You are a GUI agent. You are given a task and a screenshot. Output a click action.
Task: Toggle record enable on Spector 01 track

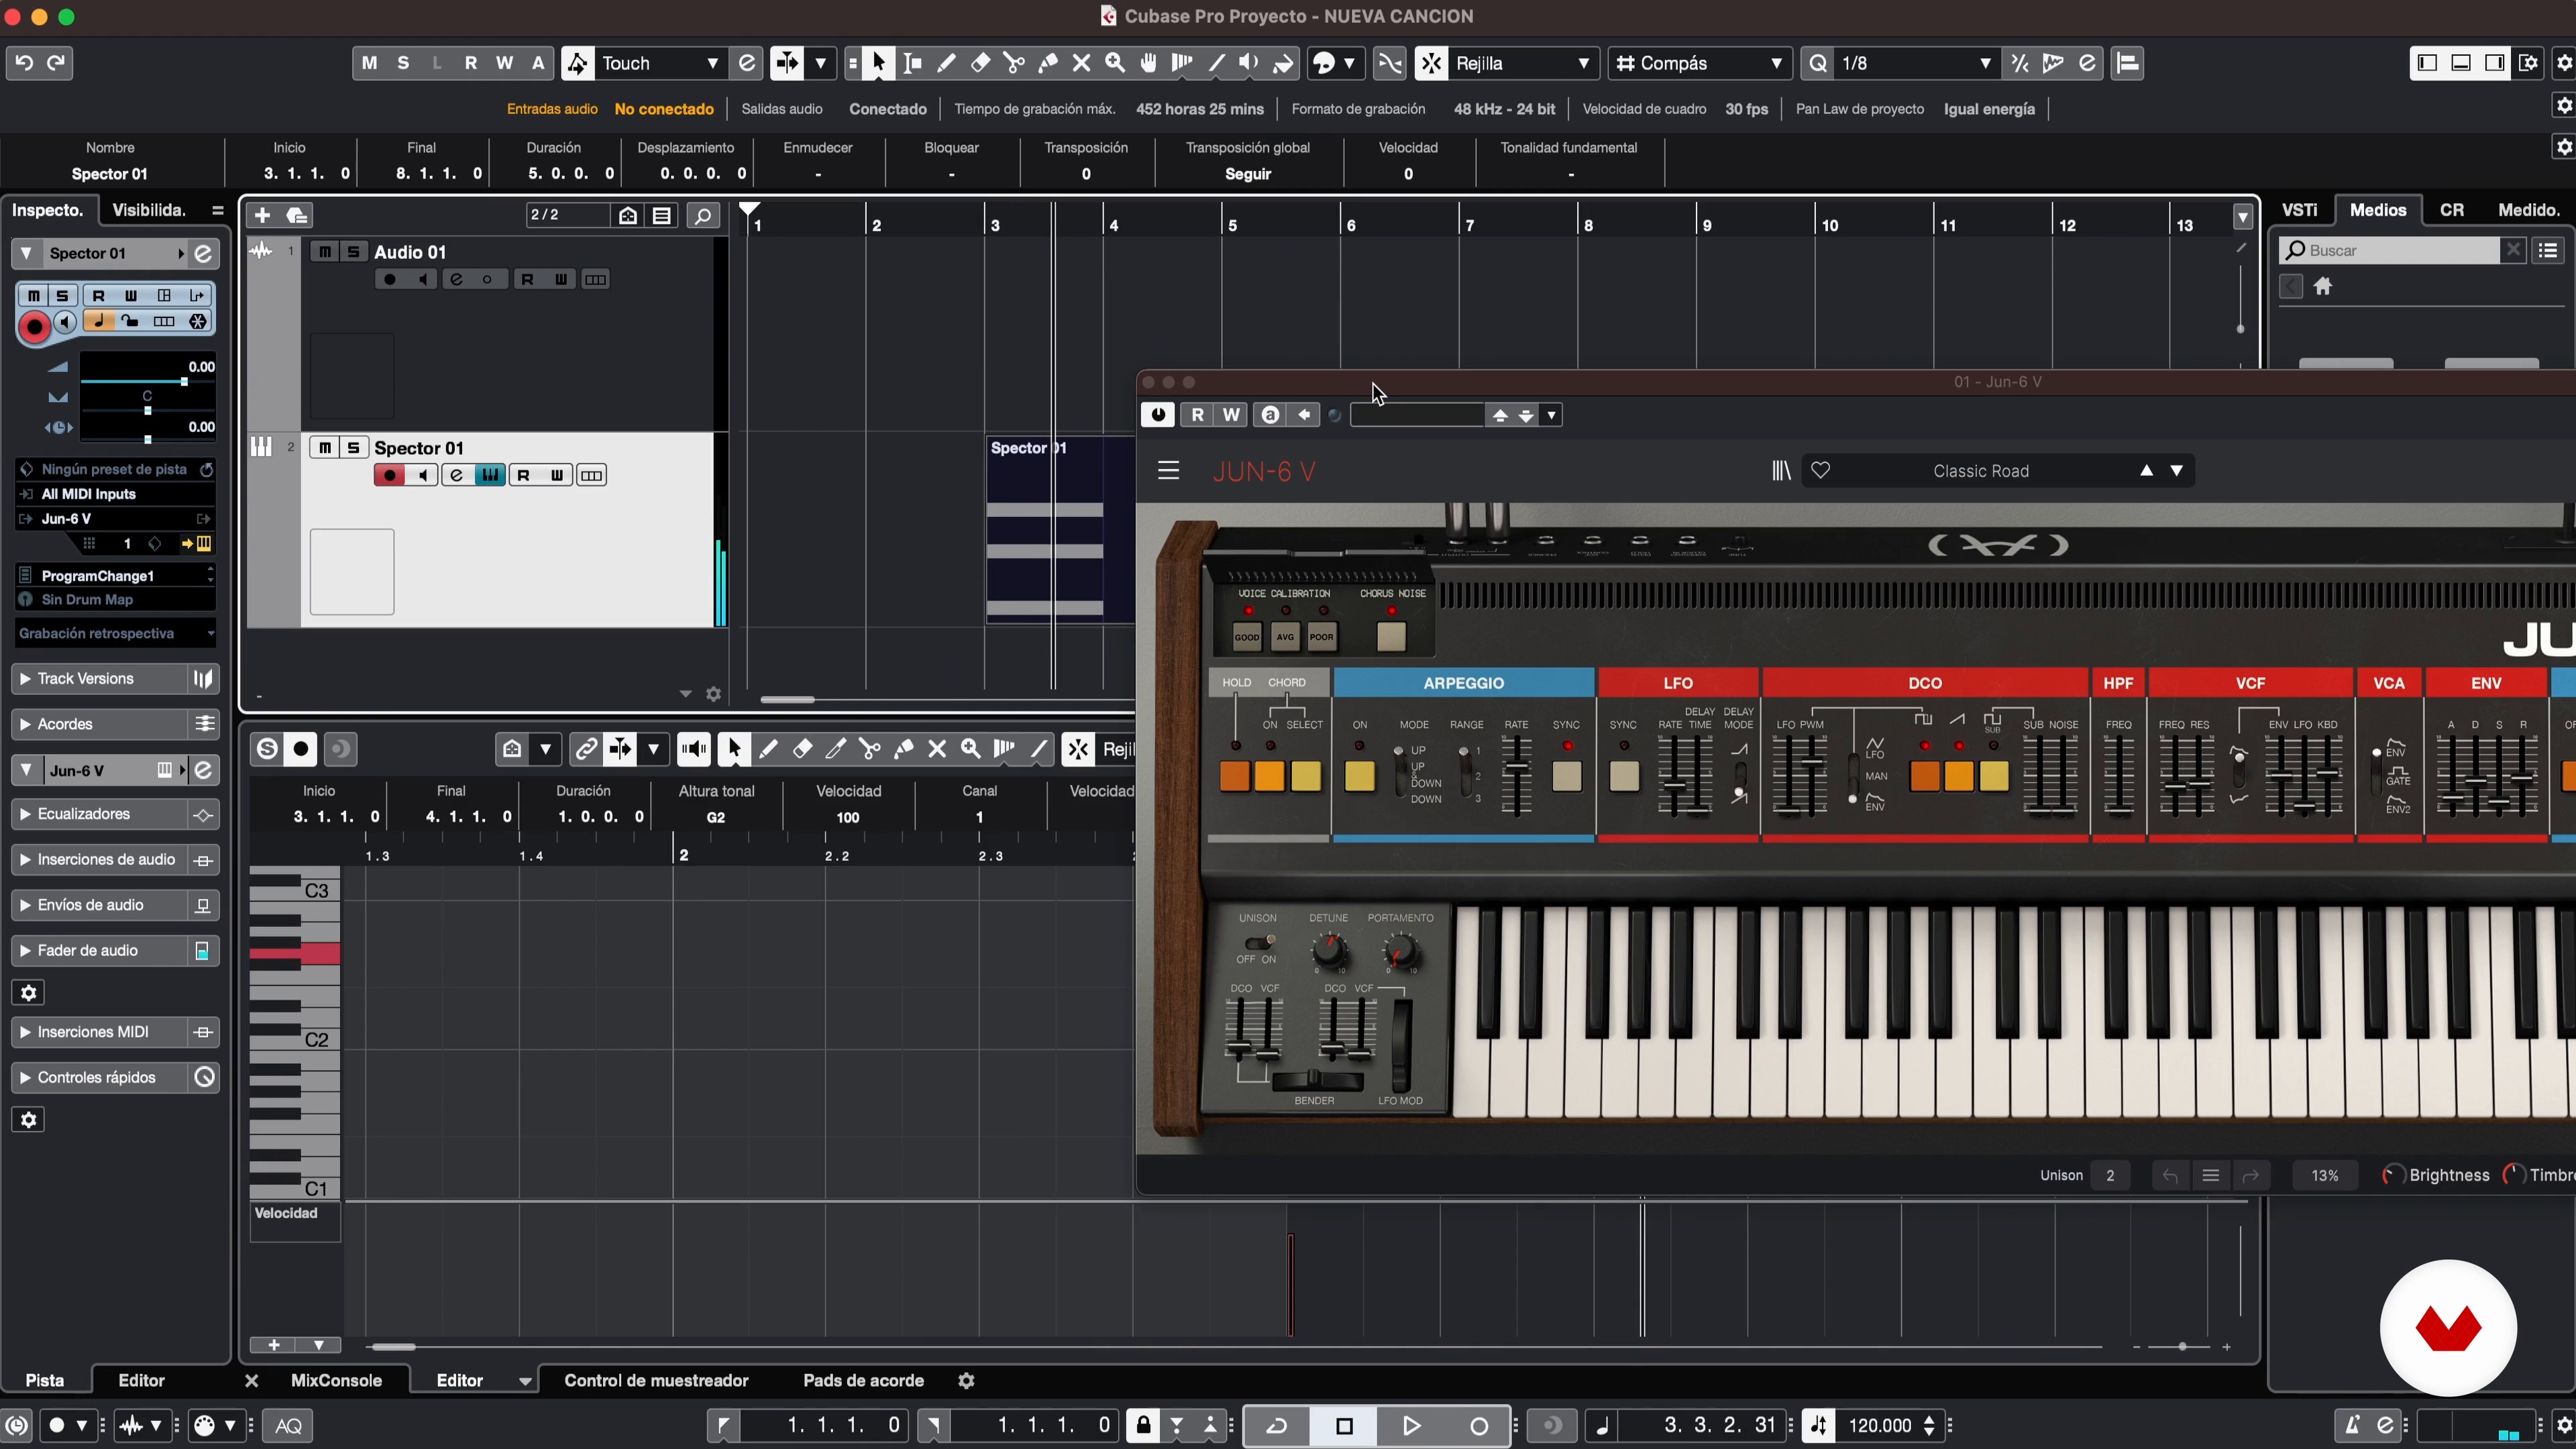[x=390, y=476]
